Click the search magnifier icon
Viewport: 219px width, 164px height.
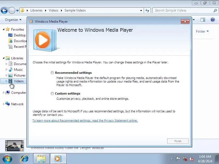[x=215, y=10]
